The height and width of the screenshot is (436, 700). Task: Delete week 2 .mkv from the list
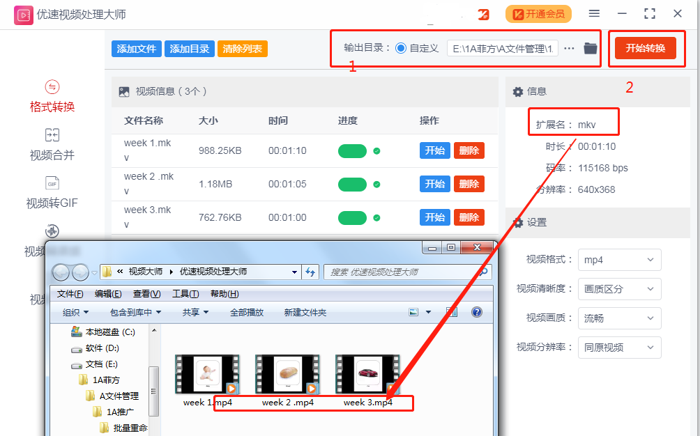pyautogui.click(x=469, y=184)
